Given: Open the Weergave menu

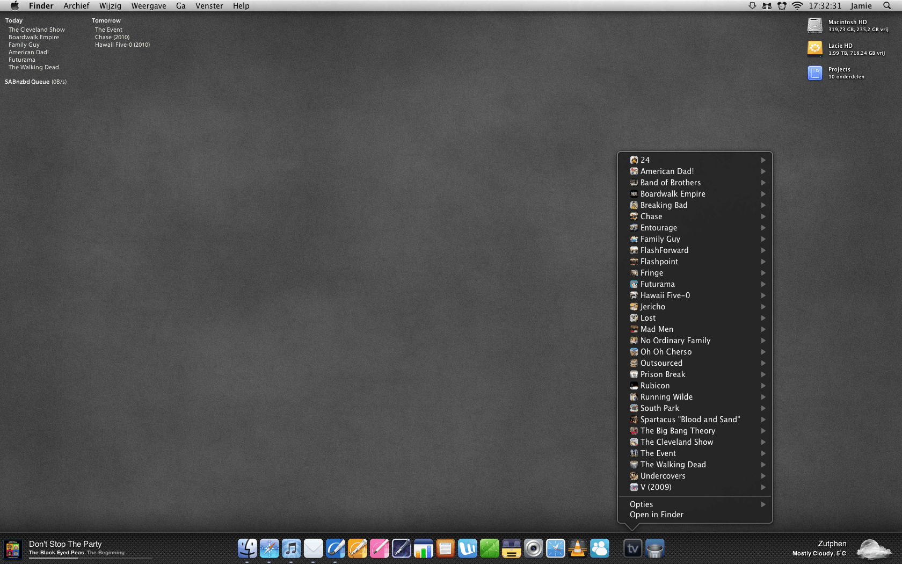Looking at the screenshot, I should (148, 6).
